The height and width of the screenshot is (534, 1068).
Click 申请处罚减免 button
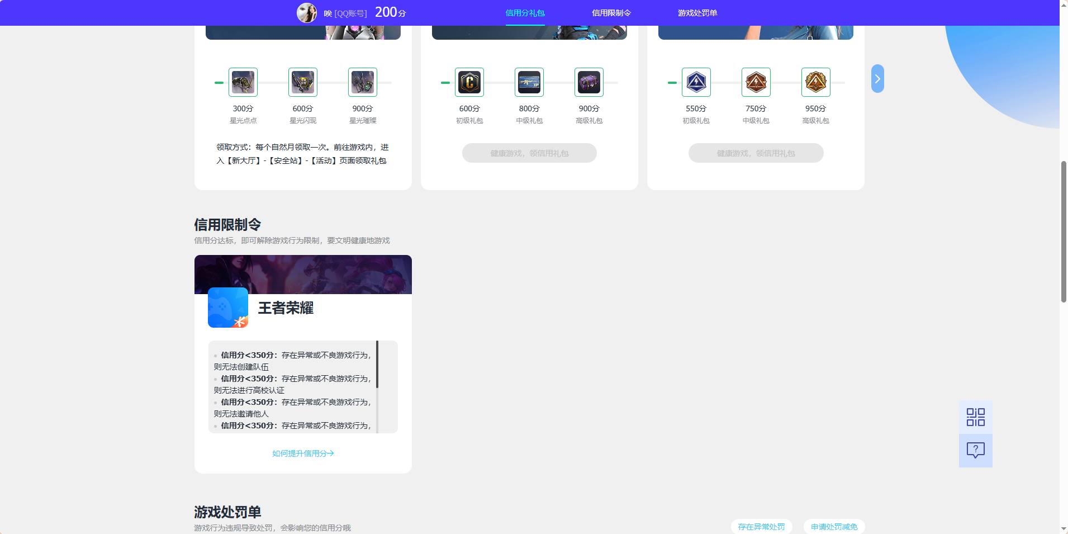(834, 527)
